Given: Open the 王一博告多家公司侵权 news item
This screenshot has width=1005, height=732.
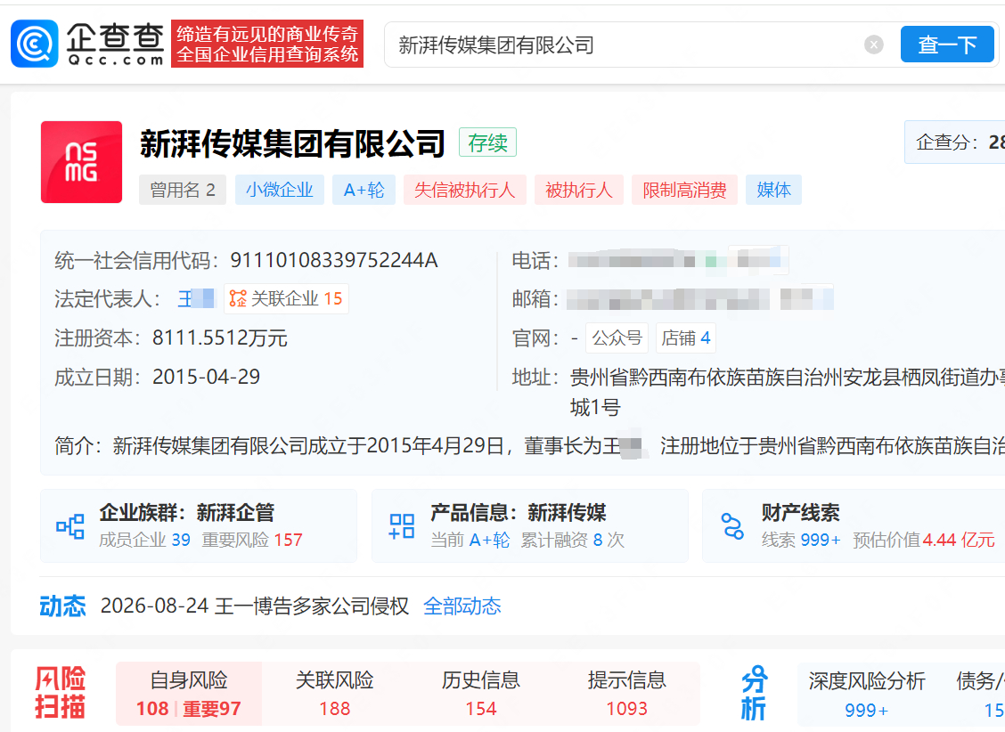Looking at the screenshot, I should [x=312, y=606].
